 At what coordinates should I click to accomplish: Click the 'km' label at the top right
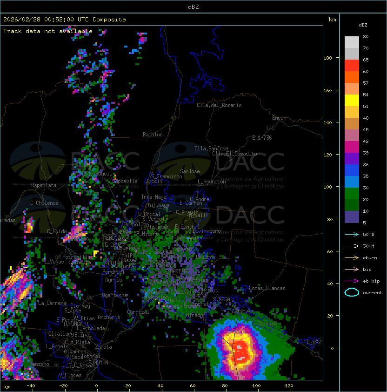(x=332, y=20)
